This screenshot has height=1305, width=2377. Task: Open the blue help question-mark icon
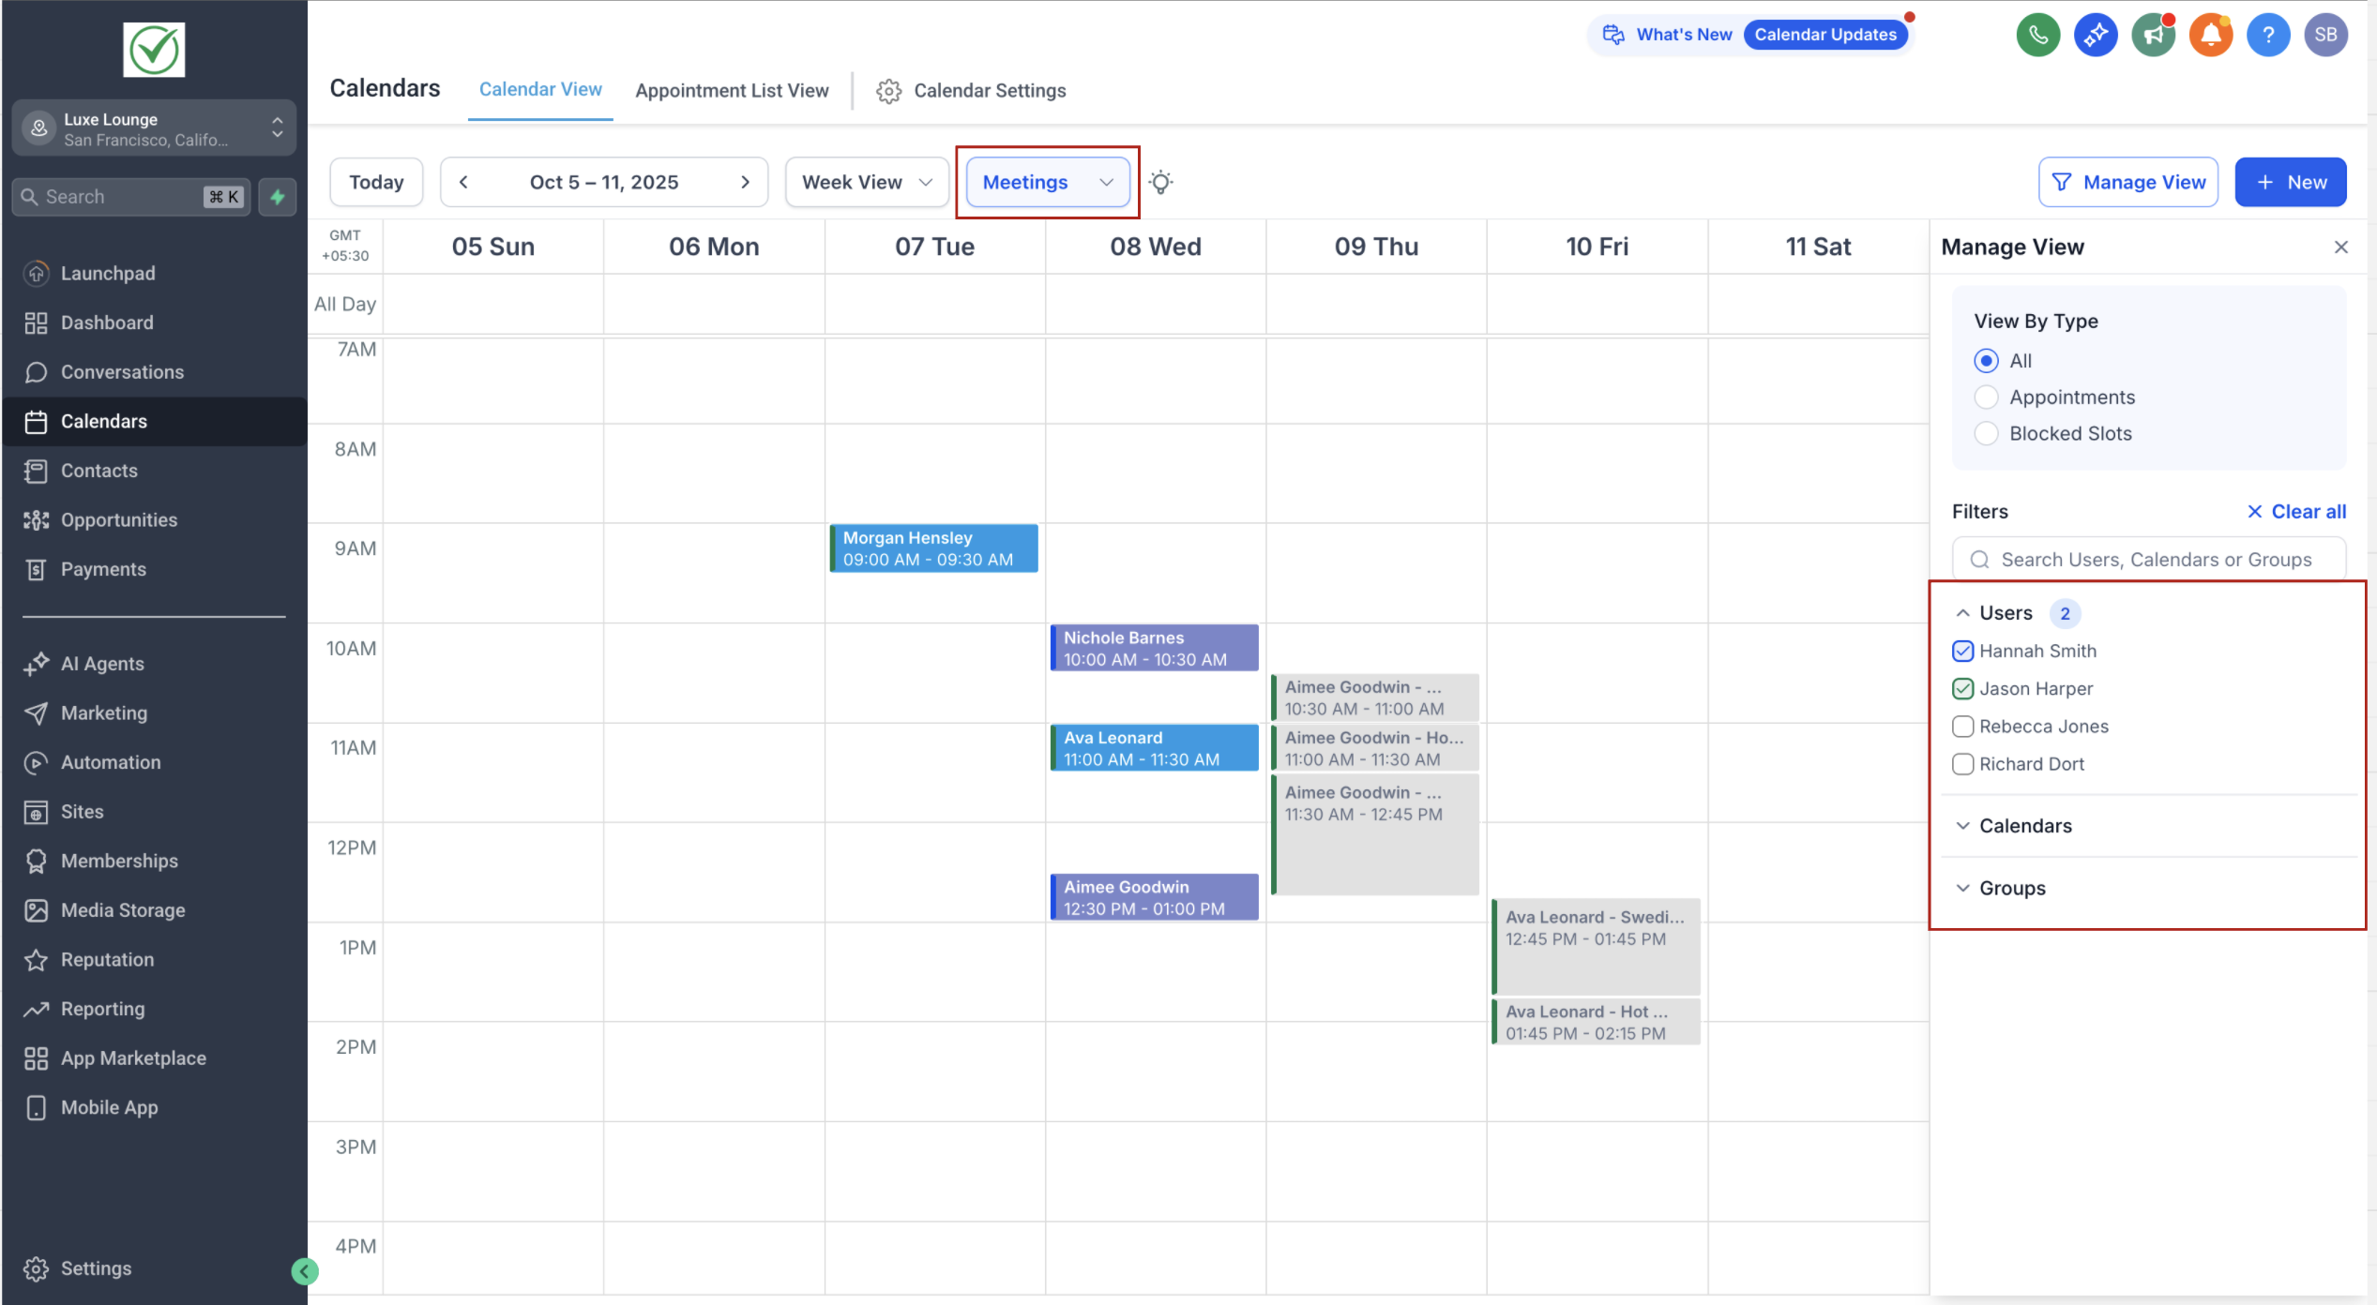[x=2267, y=36]
